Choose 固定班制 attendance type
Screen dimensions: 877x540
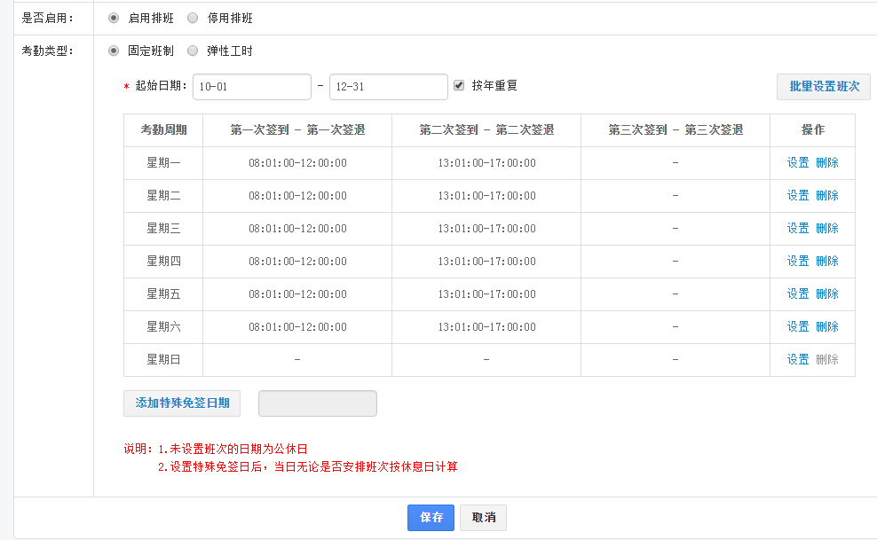pyautogui.click(x=114, y=51)
